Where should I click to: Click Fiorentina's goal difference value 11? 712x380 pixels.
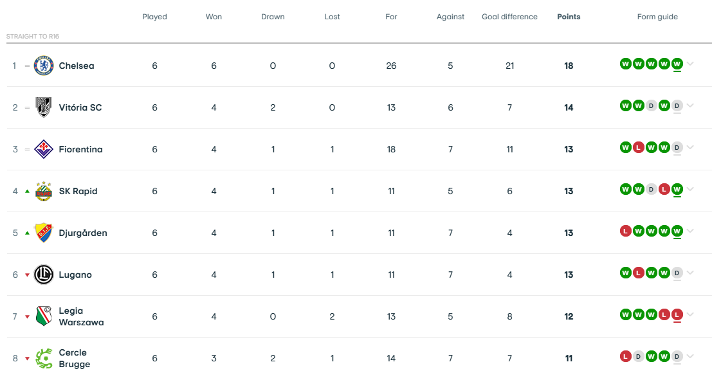pyautogui.click(x=510, y=149)
